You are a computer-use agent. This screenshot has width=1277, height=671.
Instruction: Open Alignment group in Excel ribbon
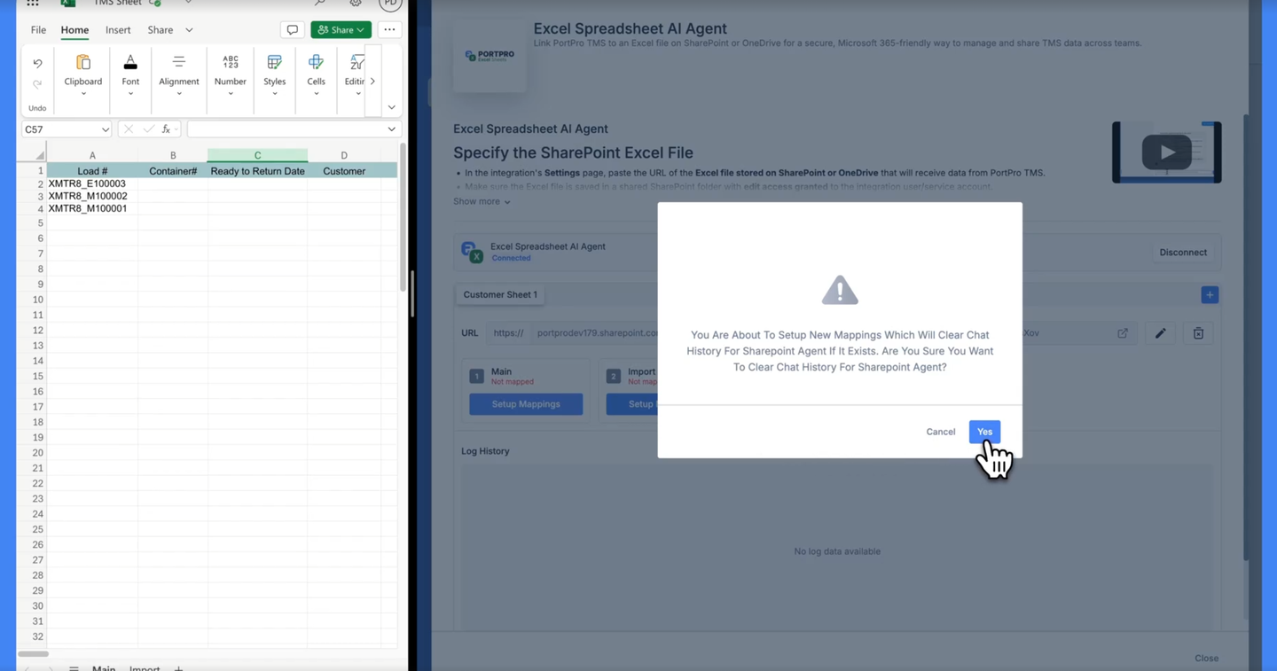pos(178,76)
